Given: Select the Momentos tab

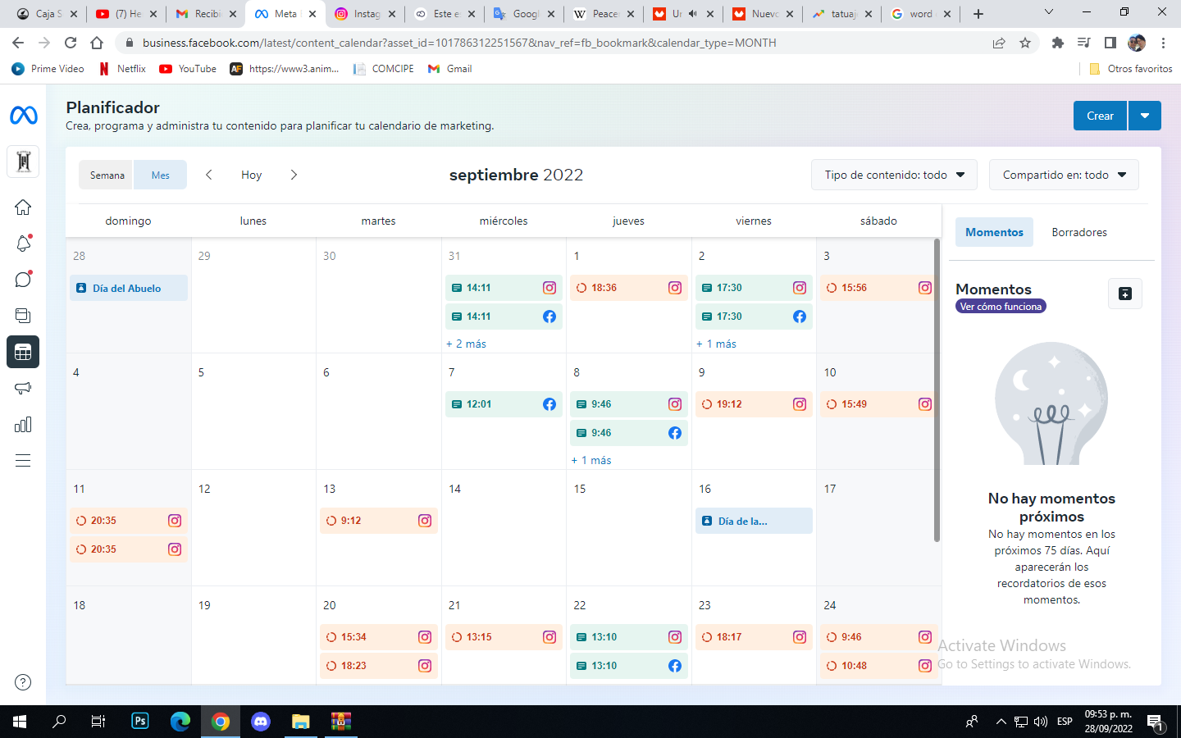Looking at the screenshot, I should click(x=994, y=233).
